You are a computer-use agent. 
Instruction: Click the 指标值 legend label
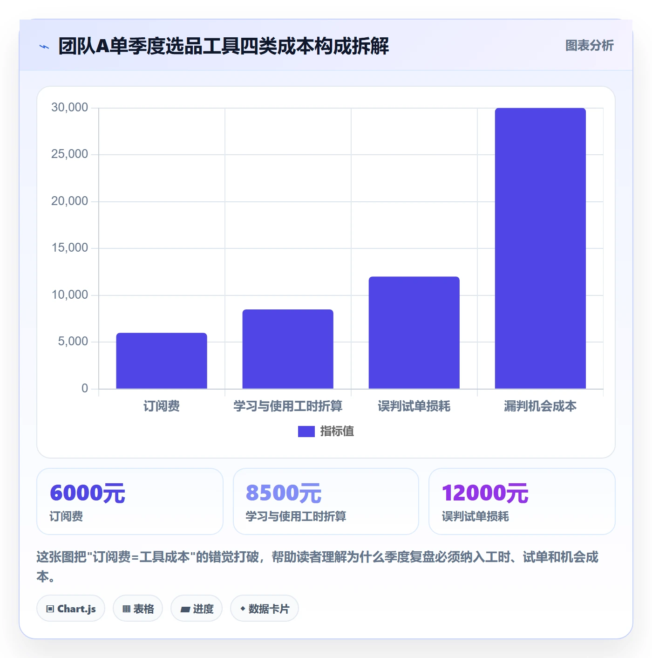coord(337,432)
